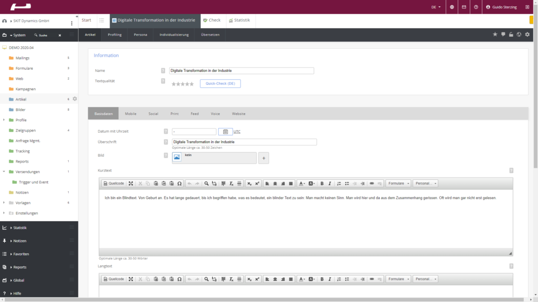Open the calendar date picker icon
This screenshot has height=302, width=538.
(x=225, y=132)
